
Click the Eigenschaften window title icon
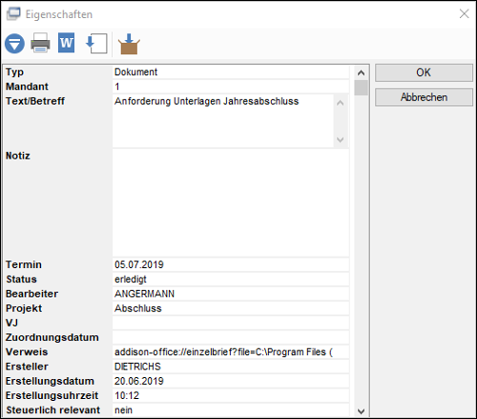[13, 13]
